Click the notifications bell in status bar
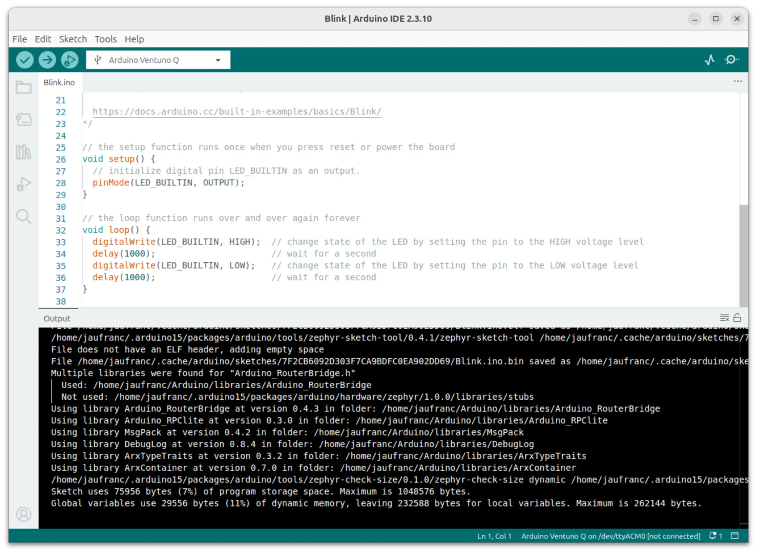Screen dimensions: 757x553 tap(715, 536)
